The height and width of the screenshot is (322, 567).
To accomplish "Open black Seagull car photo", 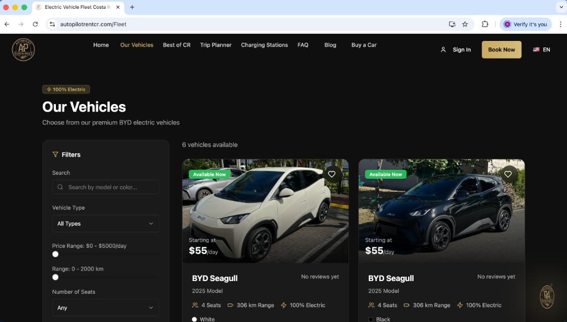I will click(441, 211).
